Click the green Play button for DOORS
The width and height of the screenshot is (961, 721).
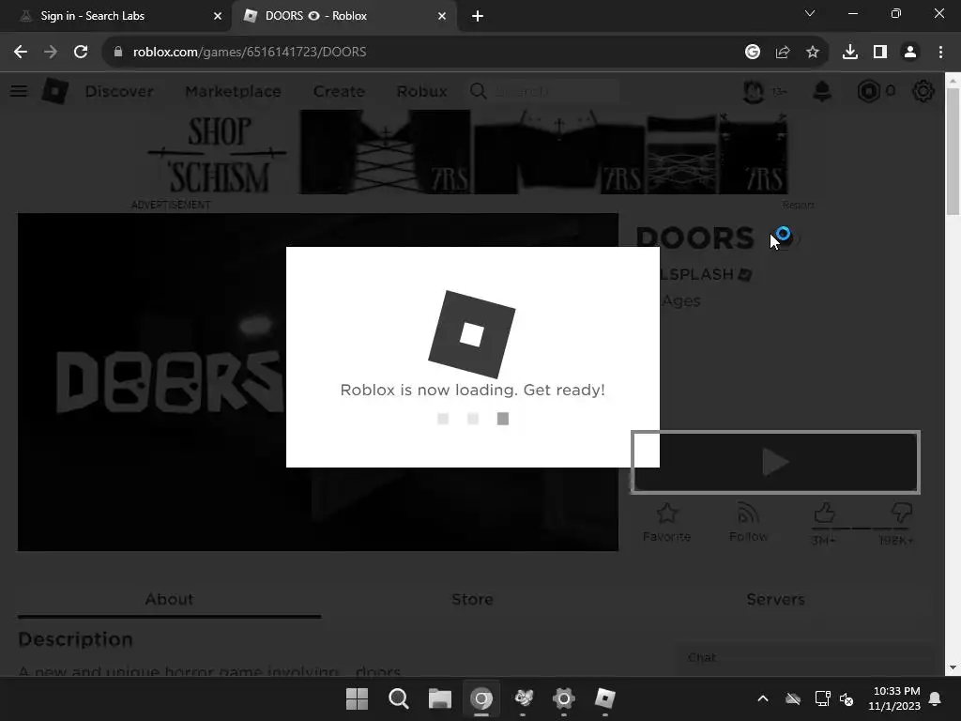pyautogui.click(x=775, y=462)
